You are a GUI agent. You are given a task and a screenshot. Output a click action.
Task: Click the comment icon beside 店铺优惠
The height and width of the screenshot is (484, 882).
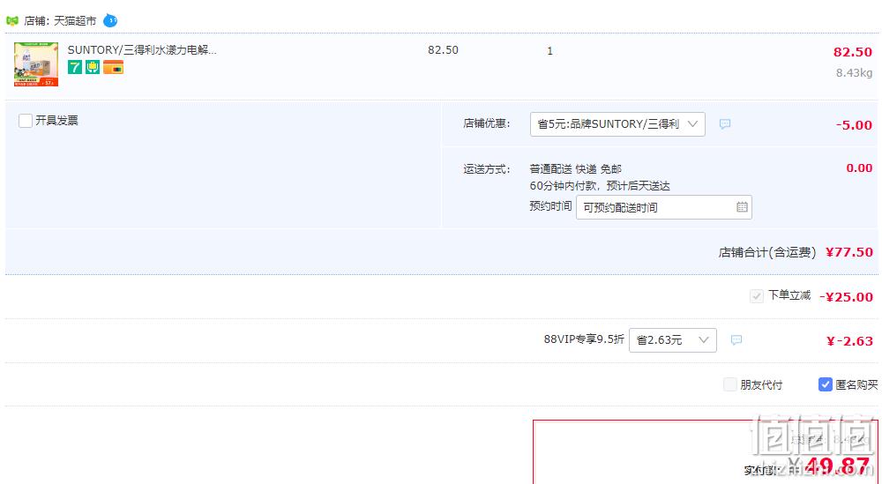724,123
